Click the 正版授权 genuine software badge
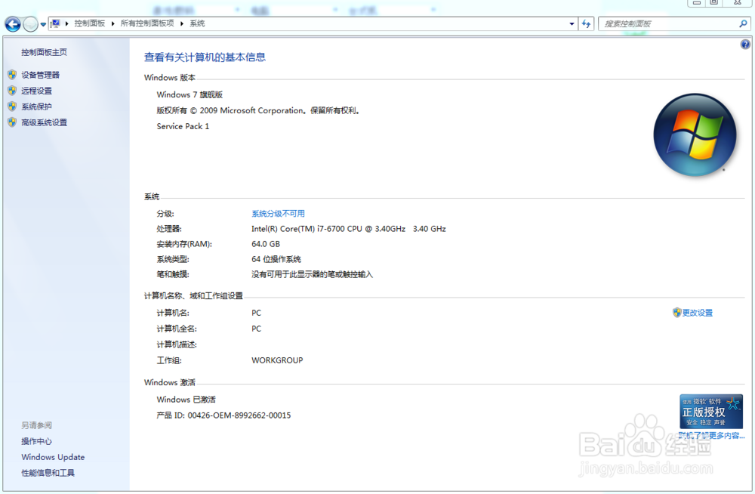 [x=710, y=411]
